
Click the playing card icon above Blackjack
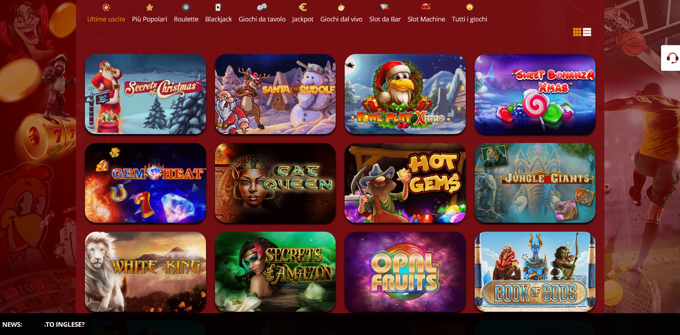[218, 7]
